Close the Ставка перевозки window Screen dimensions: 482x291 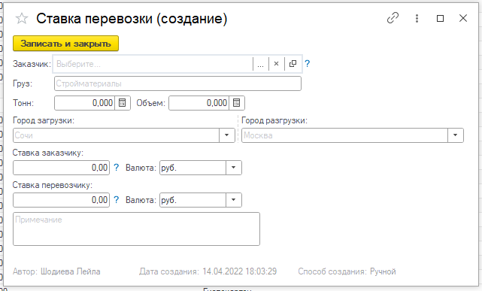(463, 19)
